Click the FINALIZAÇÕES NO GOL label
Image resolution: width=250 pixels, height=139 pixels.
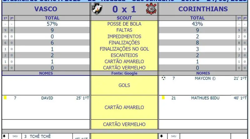tap(124, 49)
